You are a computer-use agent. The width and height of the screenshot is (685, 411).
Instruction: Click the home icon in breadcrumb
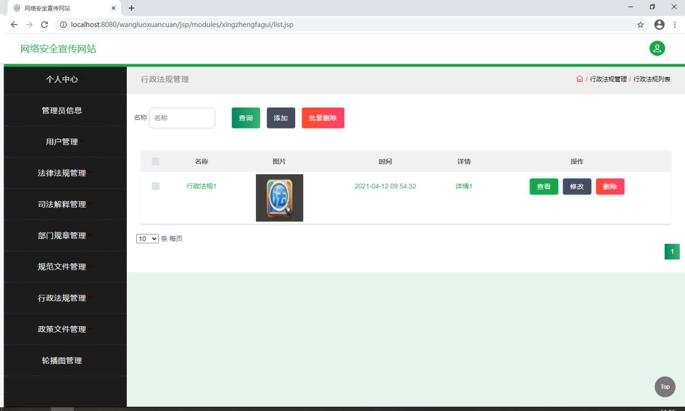point(579,79)
